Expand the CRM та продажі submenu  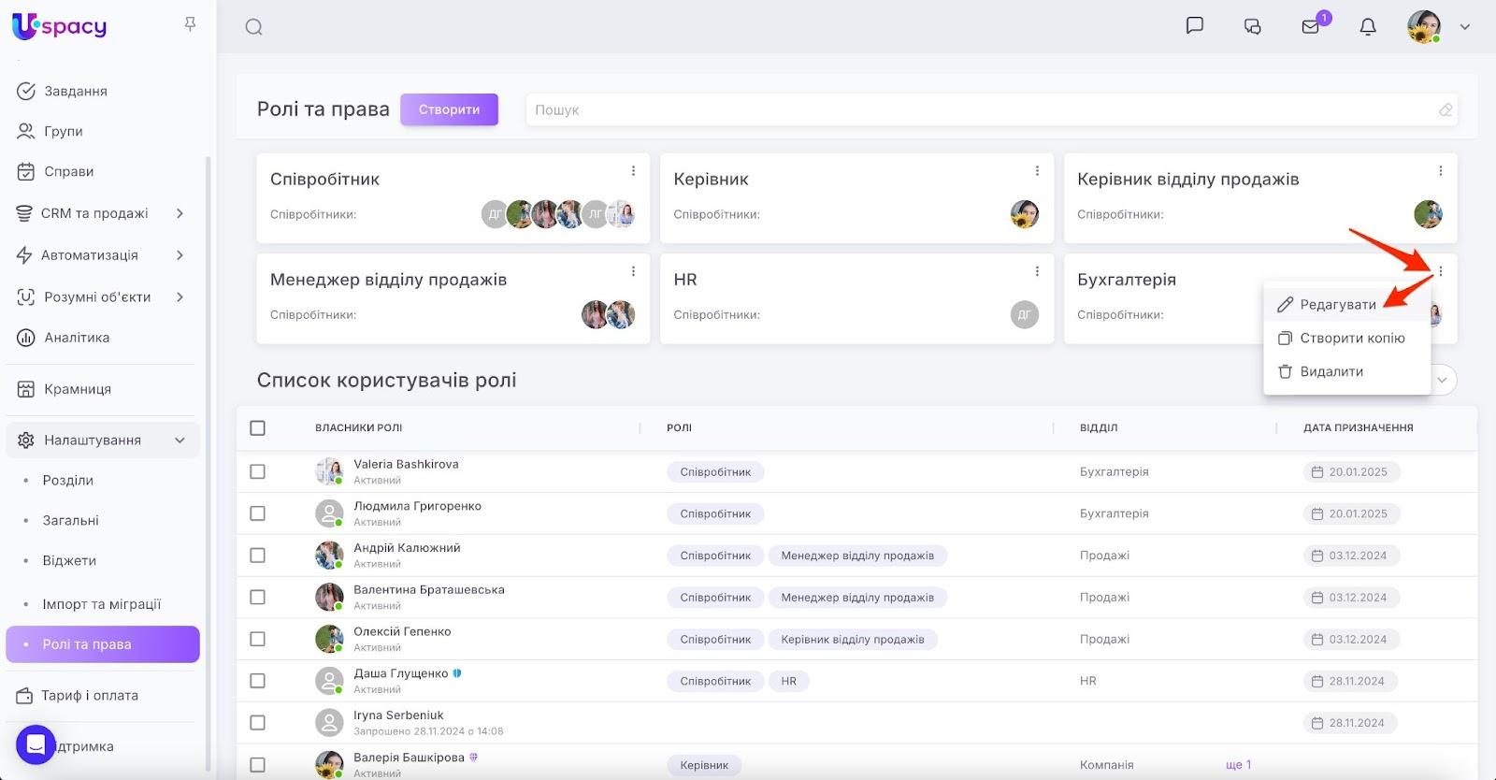tap(180, 213)
